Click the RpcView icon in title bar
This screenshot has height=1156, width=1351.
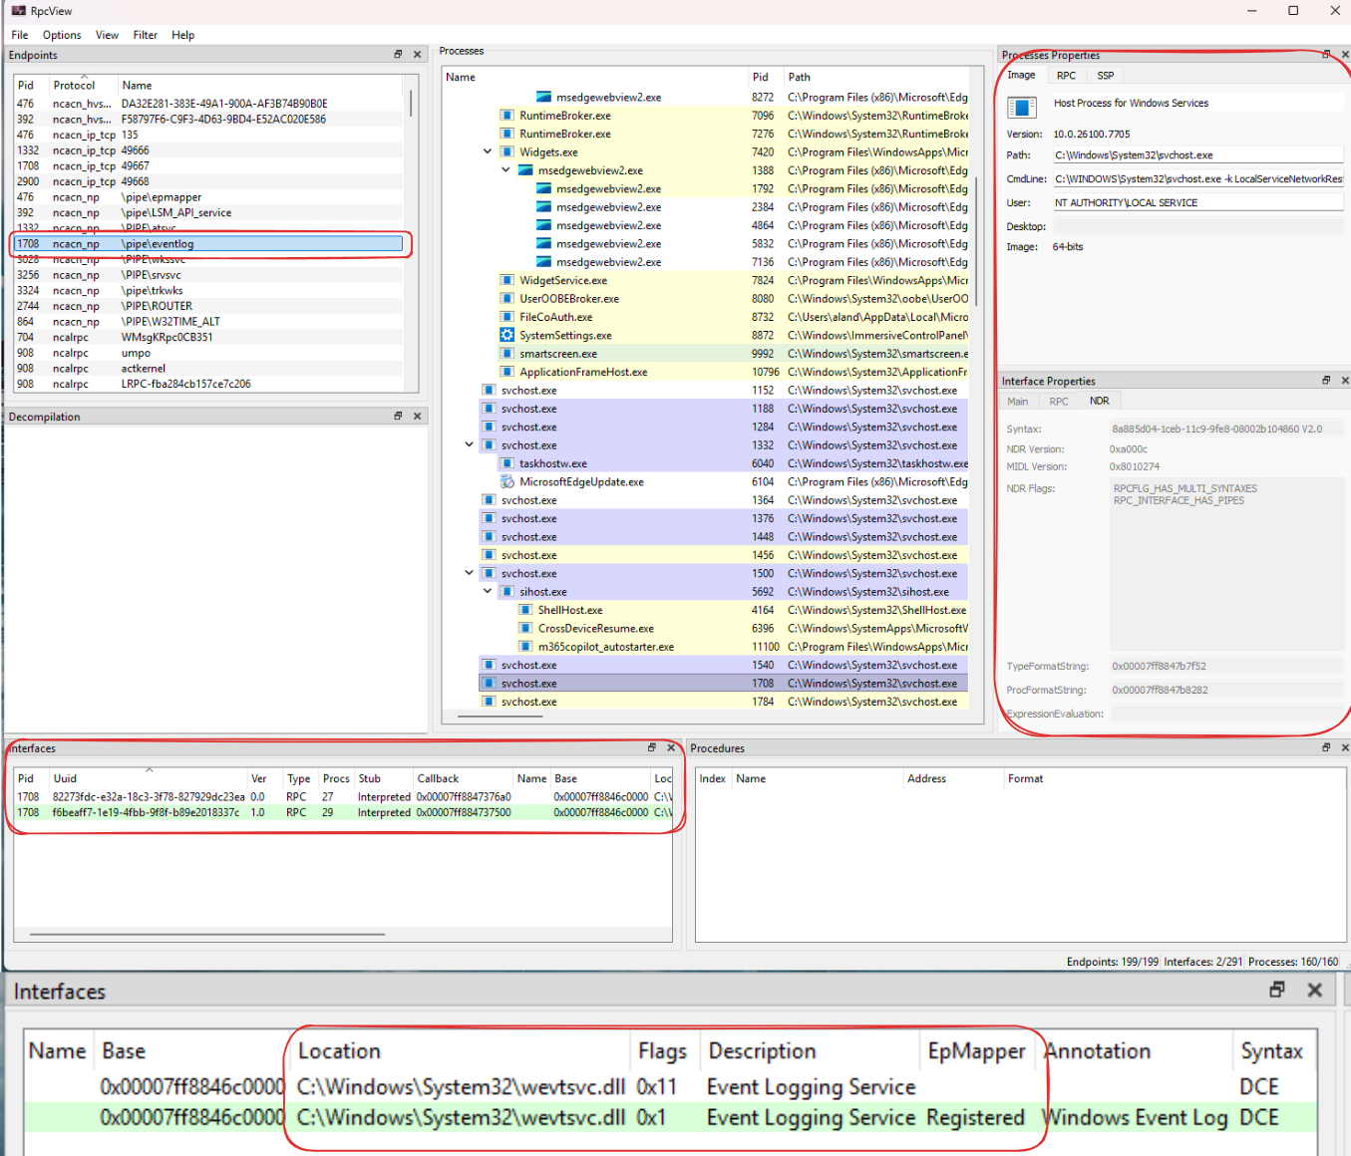pos(18,11)
